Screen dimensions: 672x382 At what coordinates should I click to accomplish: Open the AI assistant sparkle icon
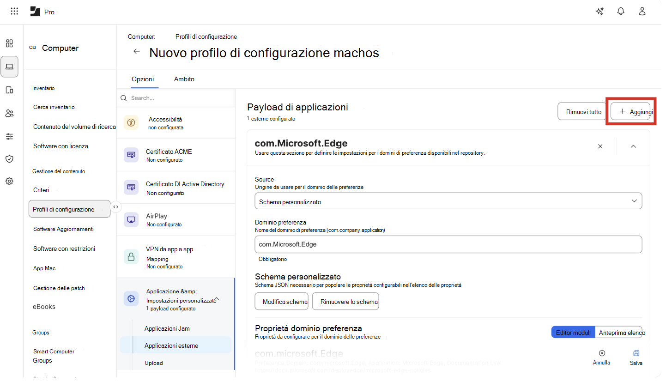point(600,12)
